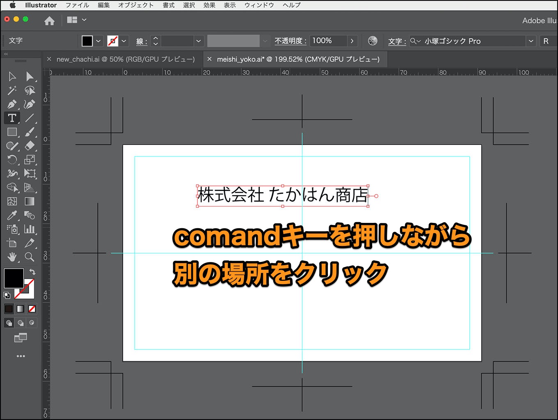Screen dimensions: 558x420
Task: Open the 書式 menu
Action: pos(169,5)
